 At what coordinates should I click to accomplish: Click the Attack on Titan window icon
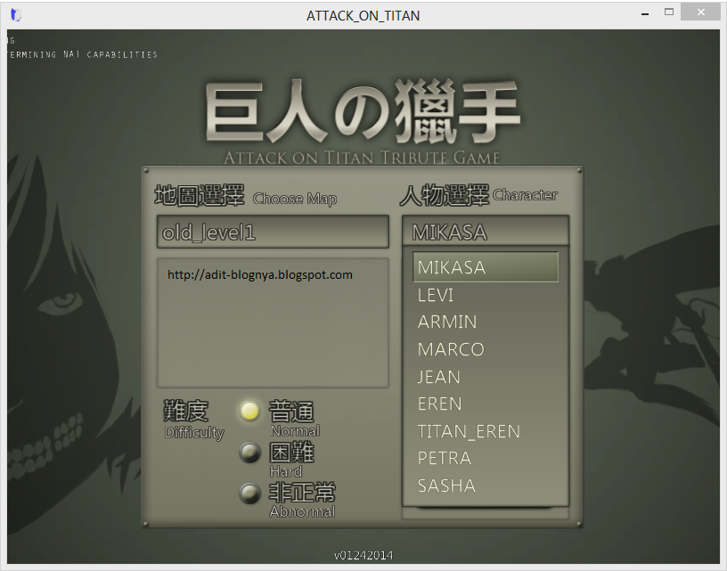pyautogui.click(x=16, y=15)
